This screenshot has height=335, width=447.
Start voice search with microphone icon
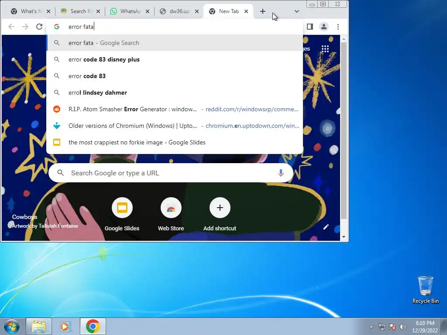[x=281, y=173]
